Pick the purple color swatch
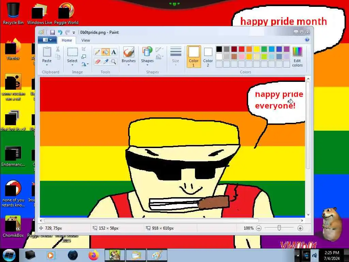The image size is (349, 262). (287, 49)
